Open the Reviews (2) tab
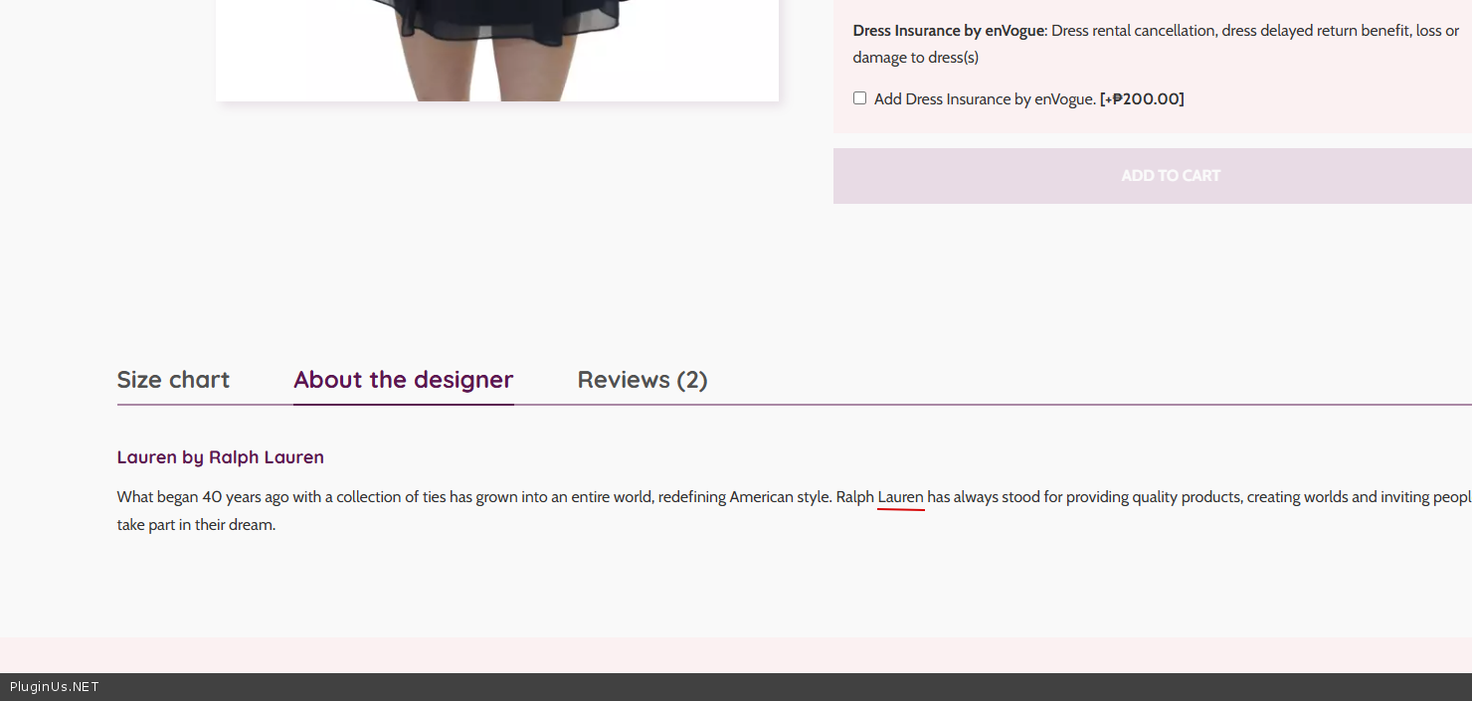The width and height of the screenshot is (1472, 701). click(642, 380)
